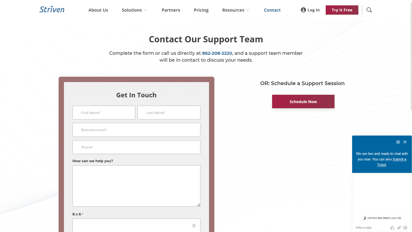Call support via the 862-208-2220 link
412x232 pixels.
217,53
